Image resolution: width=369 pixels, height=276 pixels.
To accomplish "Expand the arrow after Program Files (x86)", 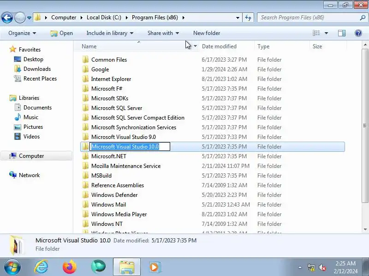I will 183,17.
